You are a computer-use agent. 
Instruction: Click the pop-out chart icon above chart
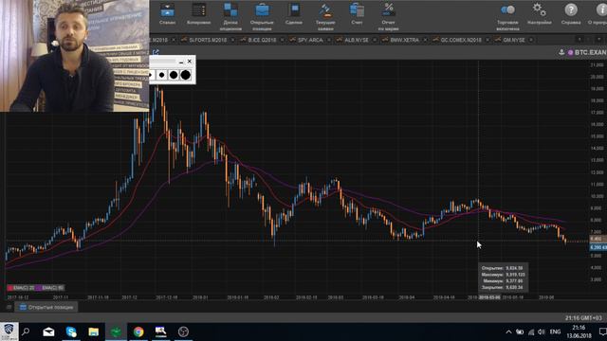(x=156, y=52)
